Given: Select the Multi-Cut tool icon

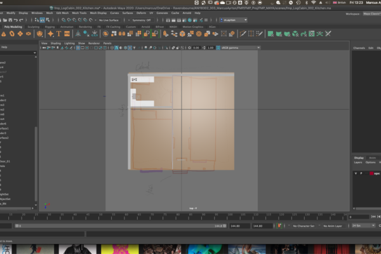Looking at the screenshot, I should coord(243,34).
